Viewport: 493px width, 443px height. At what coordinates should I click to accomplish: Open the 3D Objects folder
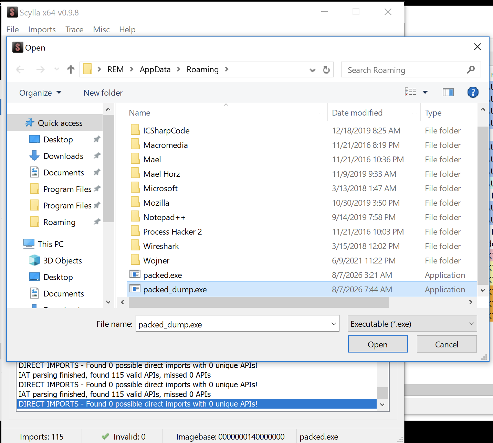pos(62,260)
